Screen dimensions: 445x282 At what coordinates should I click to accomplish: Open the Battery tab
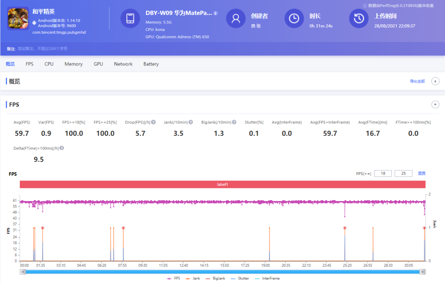click(151, 64)
